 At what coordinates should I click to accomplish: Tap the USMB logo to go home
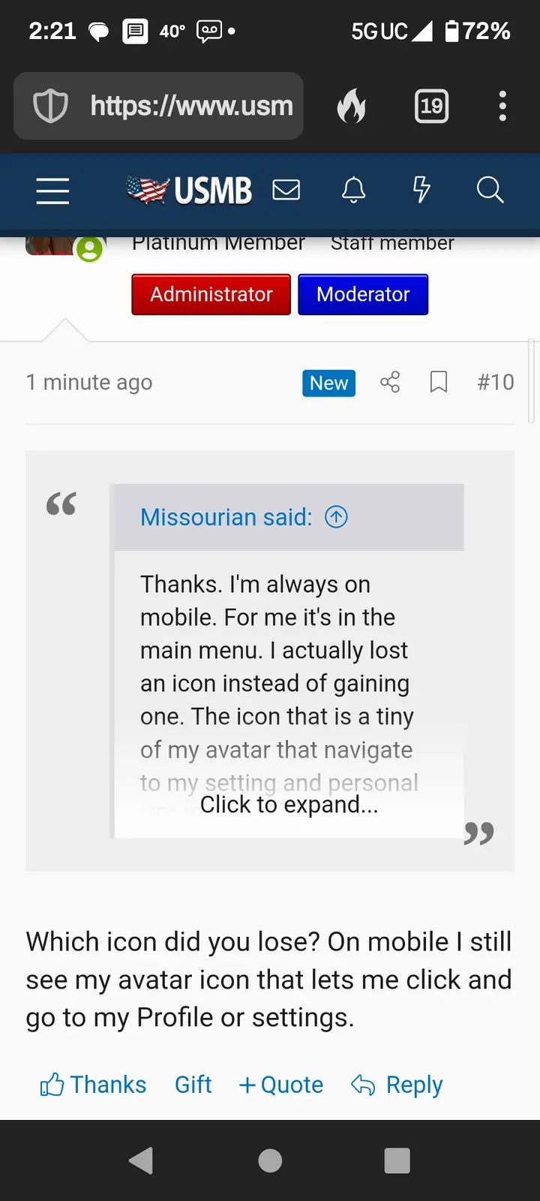coord(189,191)
